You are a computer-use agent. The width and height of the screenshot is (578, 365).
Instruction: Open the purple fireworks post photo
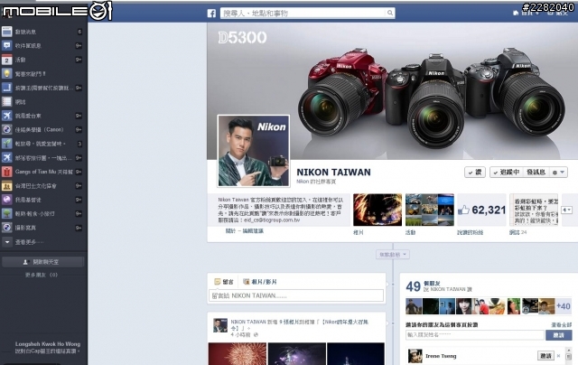coord(297,353)
